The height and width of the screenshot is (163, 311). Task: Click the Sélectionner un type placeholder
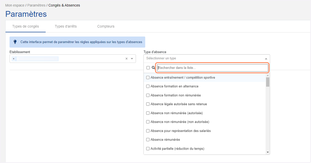[x=161, y=58]
